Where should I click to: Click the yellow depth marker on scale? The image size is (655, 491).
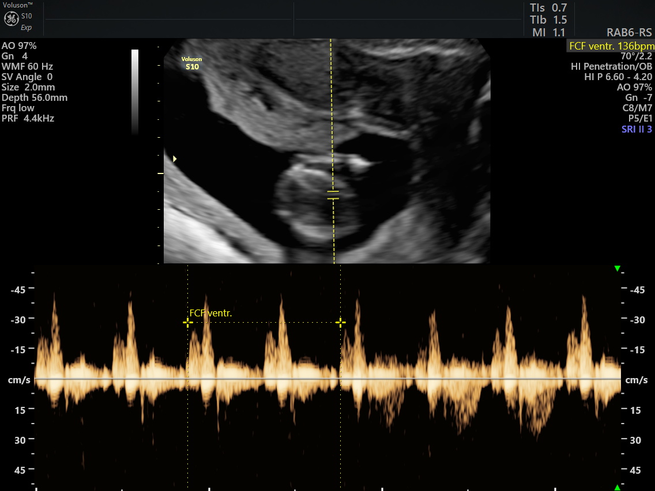click(160, 173)
